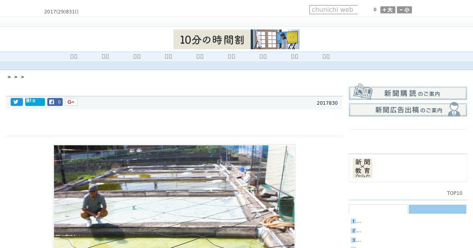Share article via Facebook icon
473x248 pixels.
(55, 102)
